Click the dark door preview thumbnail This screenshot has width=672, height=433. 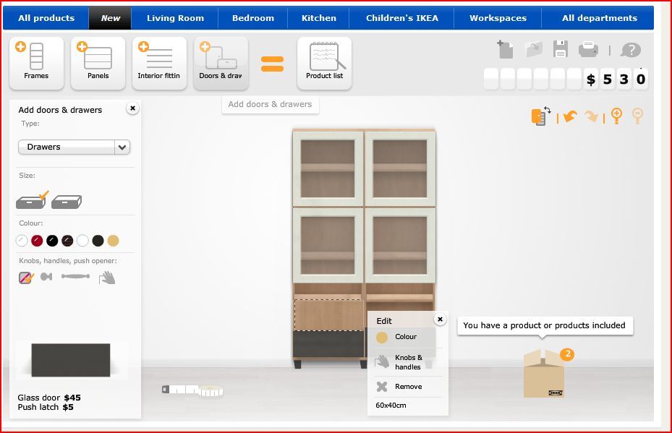click(x=71, y=360)
